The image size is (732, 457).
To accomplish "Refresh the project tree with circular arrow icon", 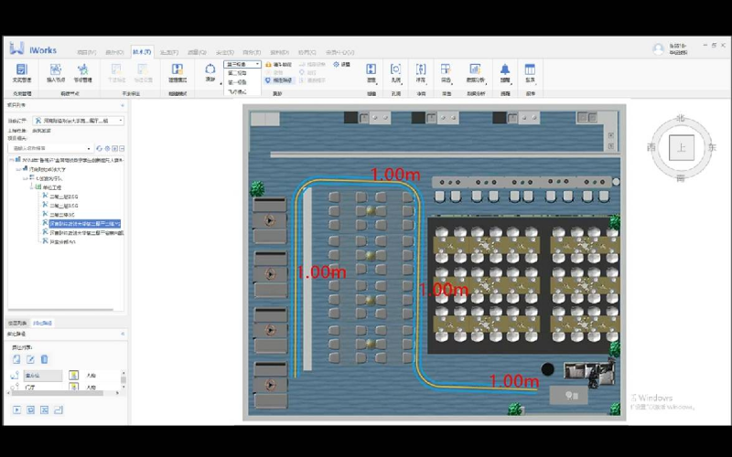I will 99,148.
